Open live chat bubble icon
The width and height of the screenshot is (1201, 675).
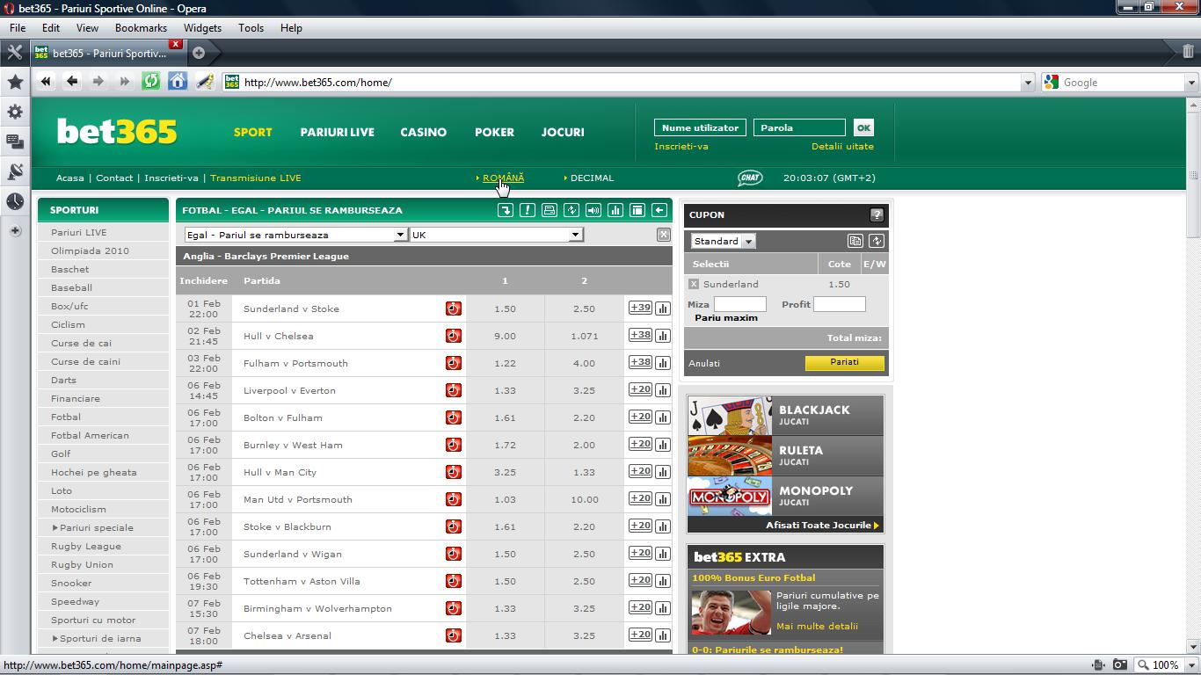[750, 178]
